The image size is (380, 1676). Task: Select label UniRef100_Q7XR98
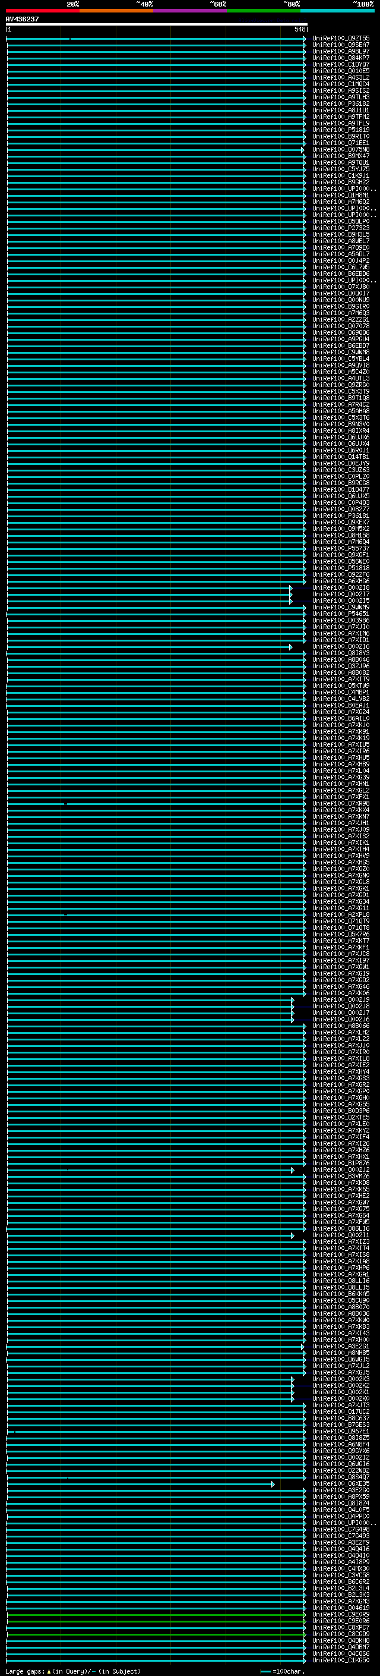point(340,804)
